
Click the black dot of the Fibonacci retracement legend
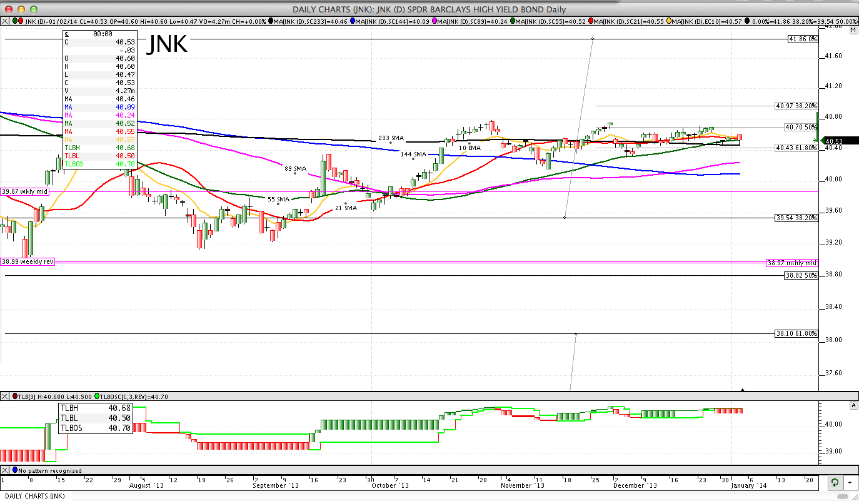point(747,21)
